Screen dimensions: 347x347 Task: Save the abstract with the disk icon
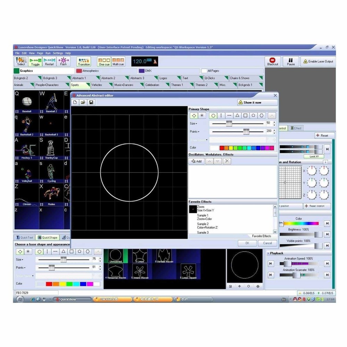coord(91,102)
